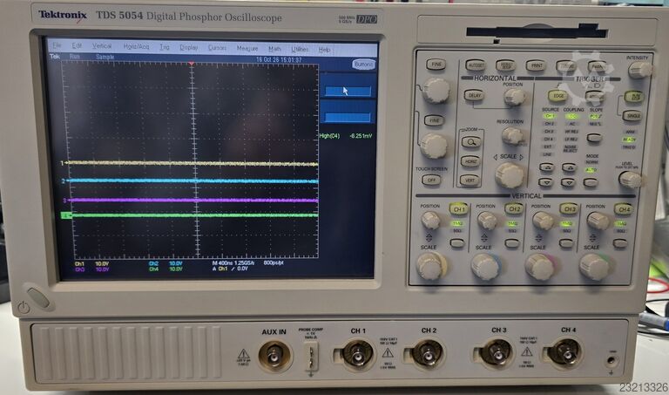Toggle the TOUCH SCREEN OFF button
The height and width of the screenshot is (395, 669).
pyautogui.click(x=431, y=180)
